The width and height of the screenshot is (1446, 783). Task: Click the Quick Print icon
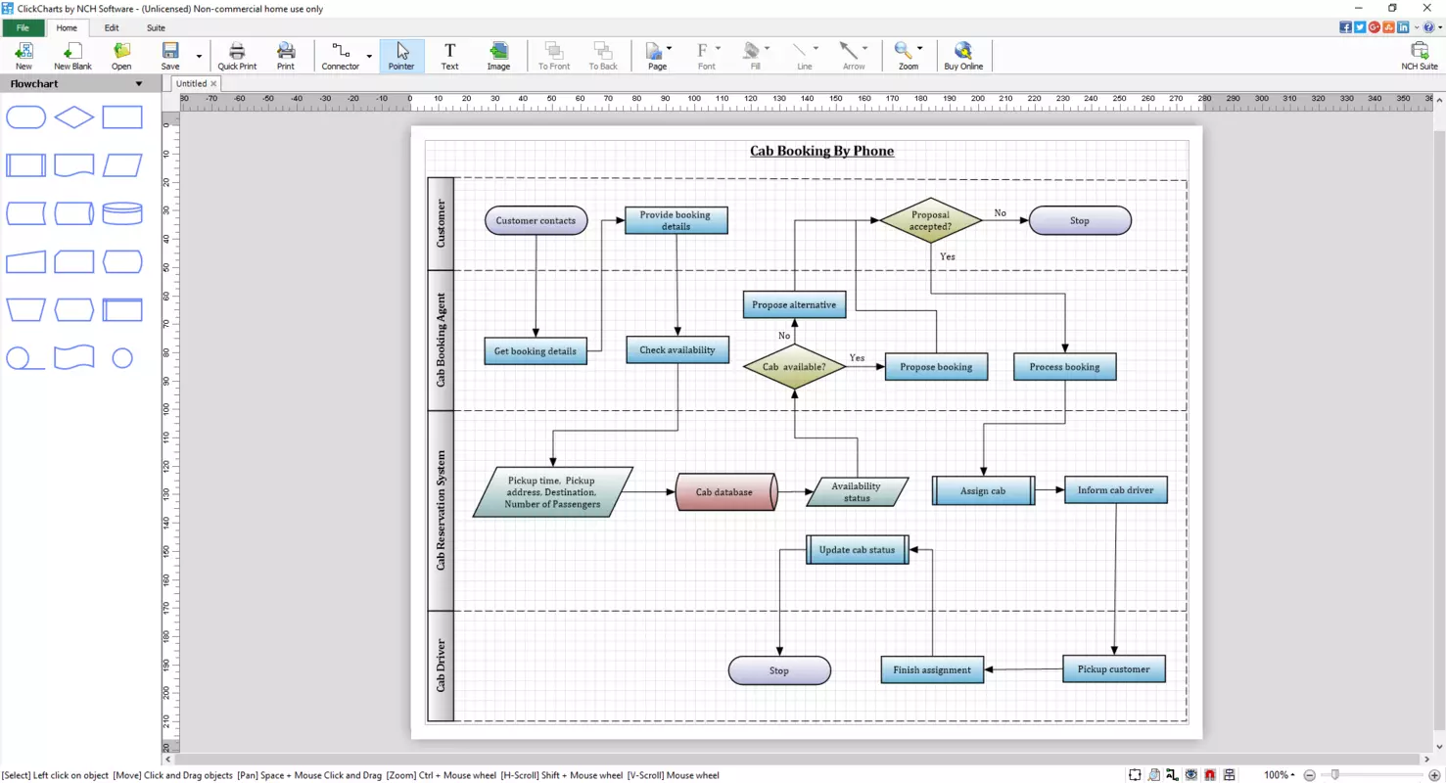(x=237, y=56)
